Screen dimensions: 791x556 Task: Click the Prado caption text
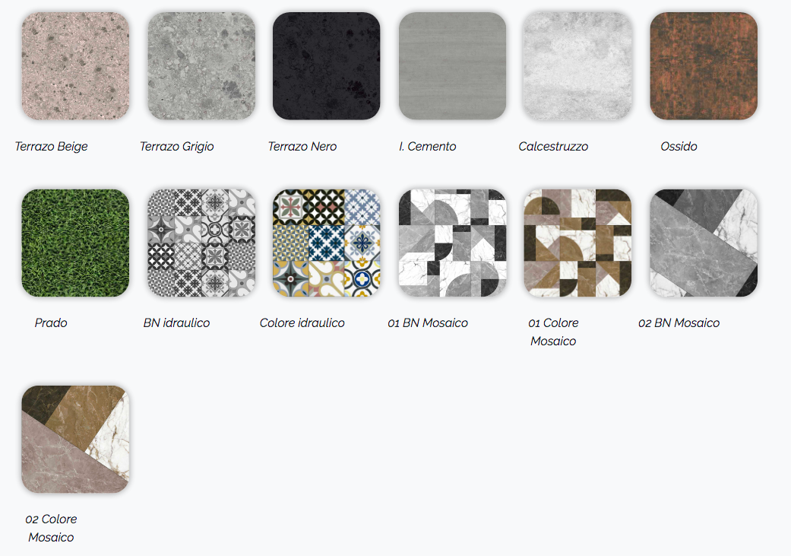51,322
